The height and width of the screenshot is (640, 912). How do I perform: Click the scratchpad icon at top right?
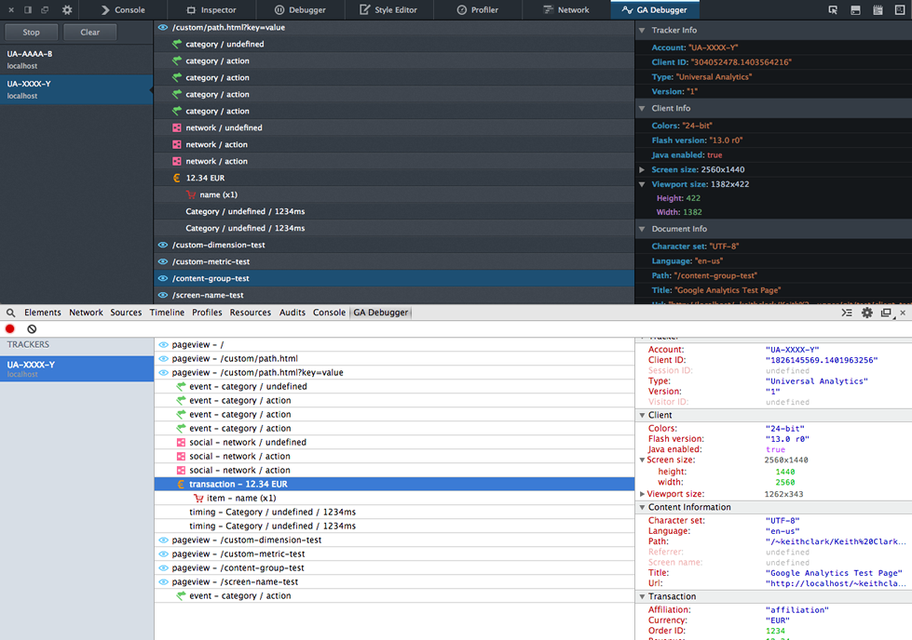coord(878,10)
